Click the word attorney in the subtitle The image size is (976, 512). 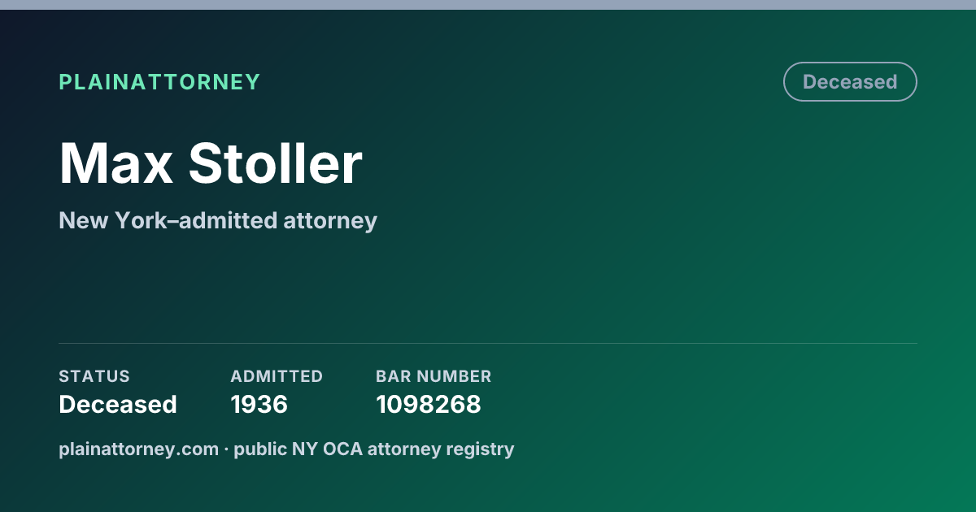click(x=330, y=222)
